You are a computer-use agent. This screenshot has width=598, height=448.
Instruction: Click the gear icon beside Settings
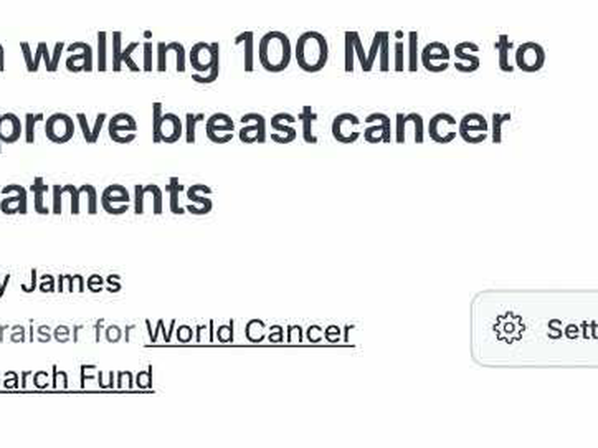509,329
